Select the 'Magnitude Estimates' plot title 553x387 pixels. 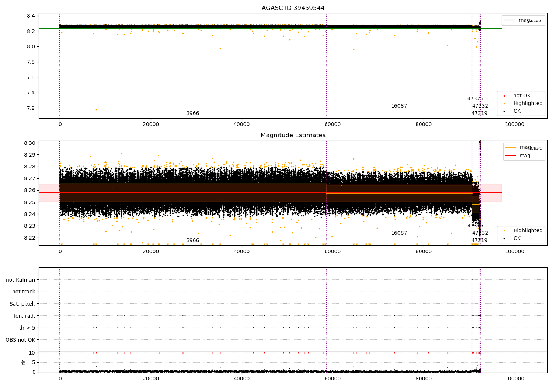(293, 135)
